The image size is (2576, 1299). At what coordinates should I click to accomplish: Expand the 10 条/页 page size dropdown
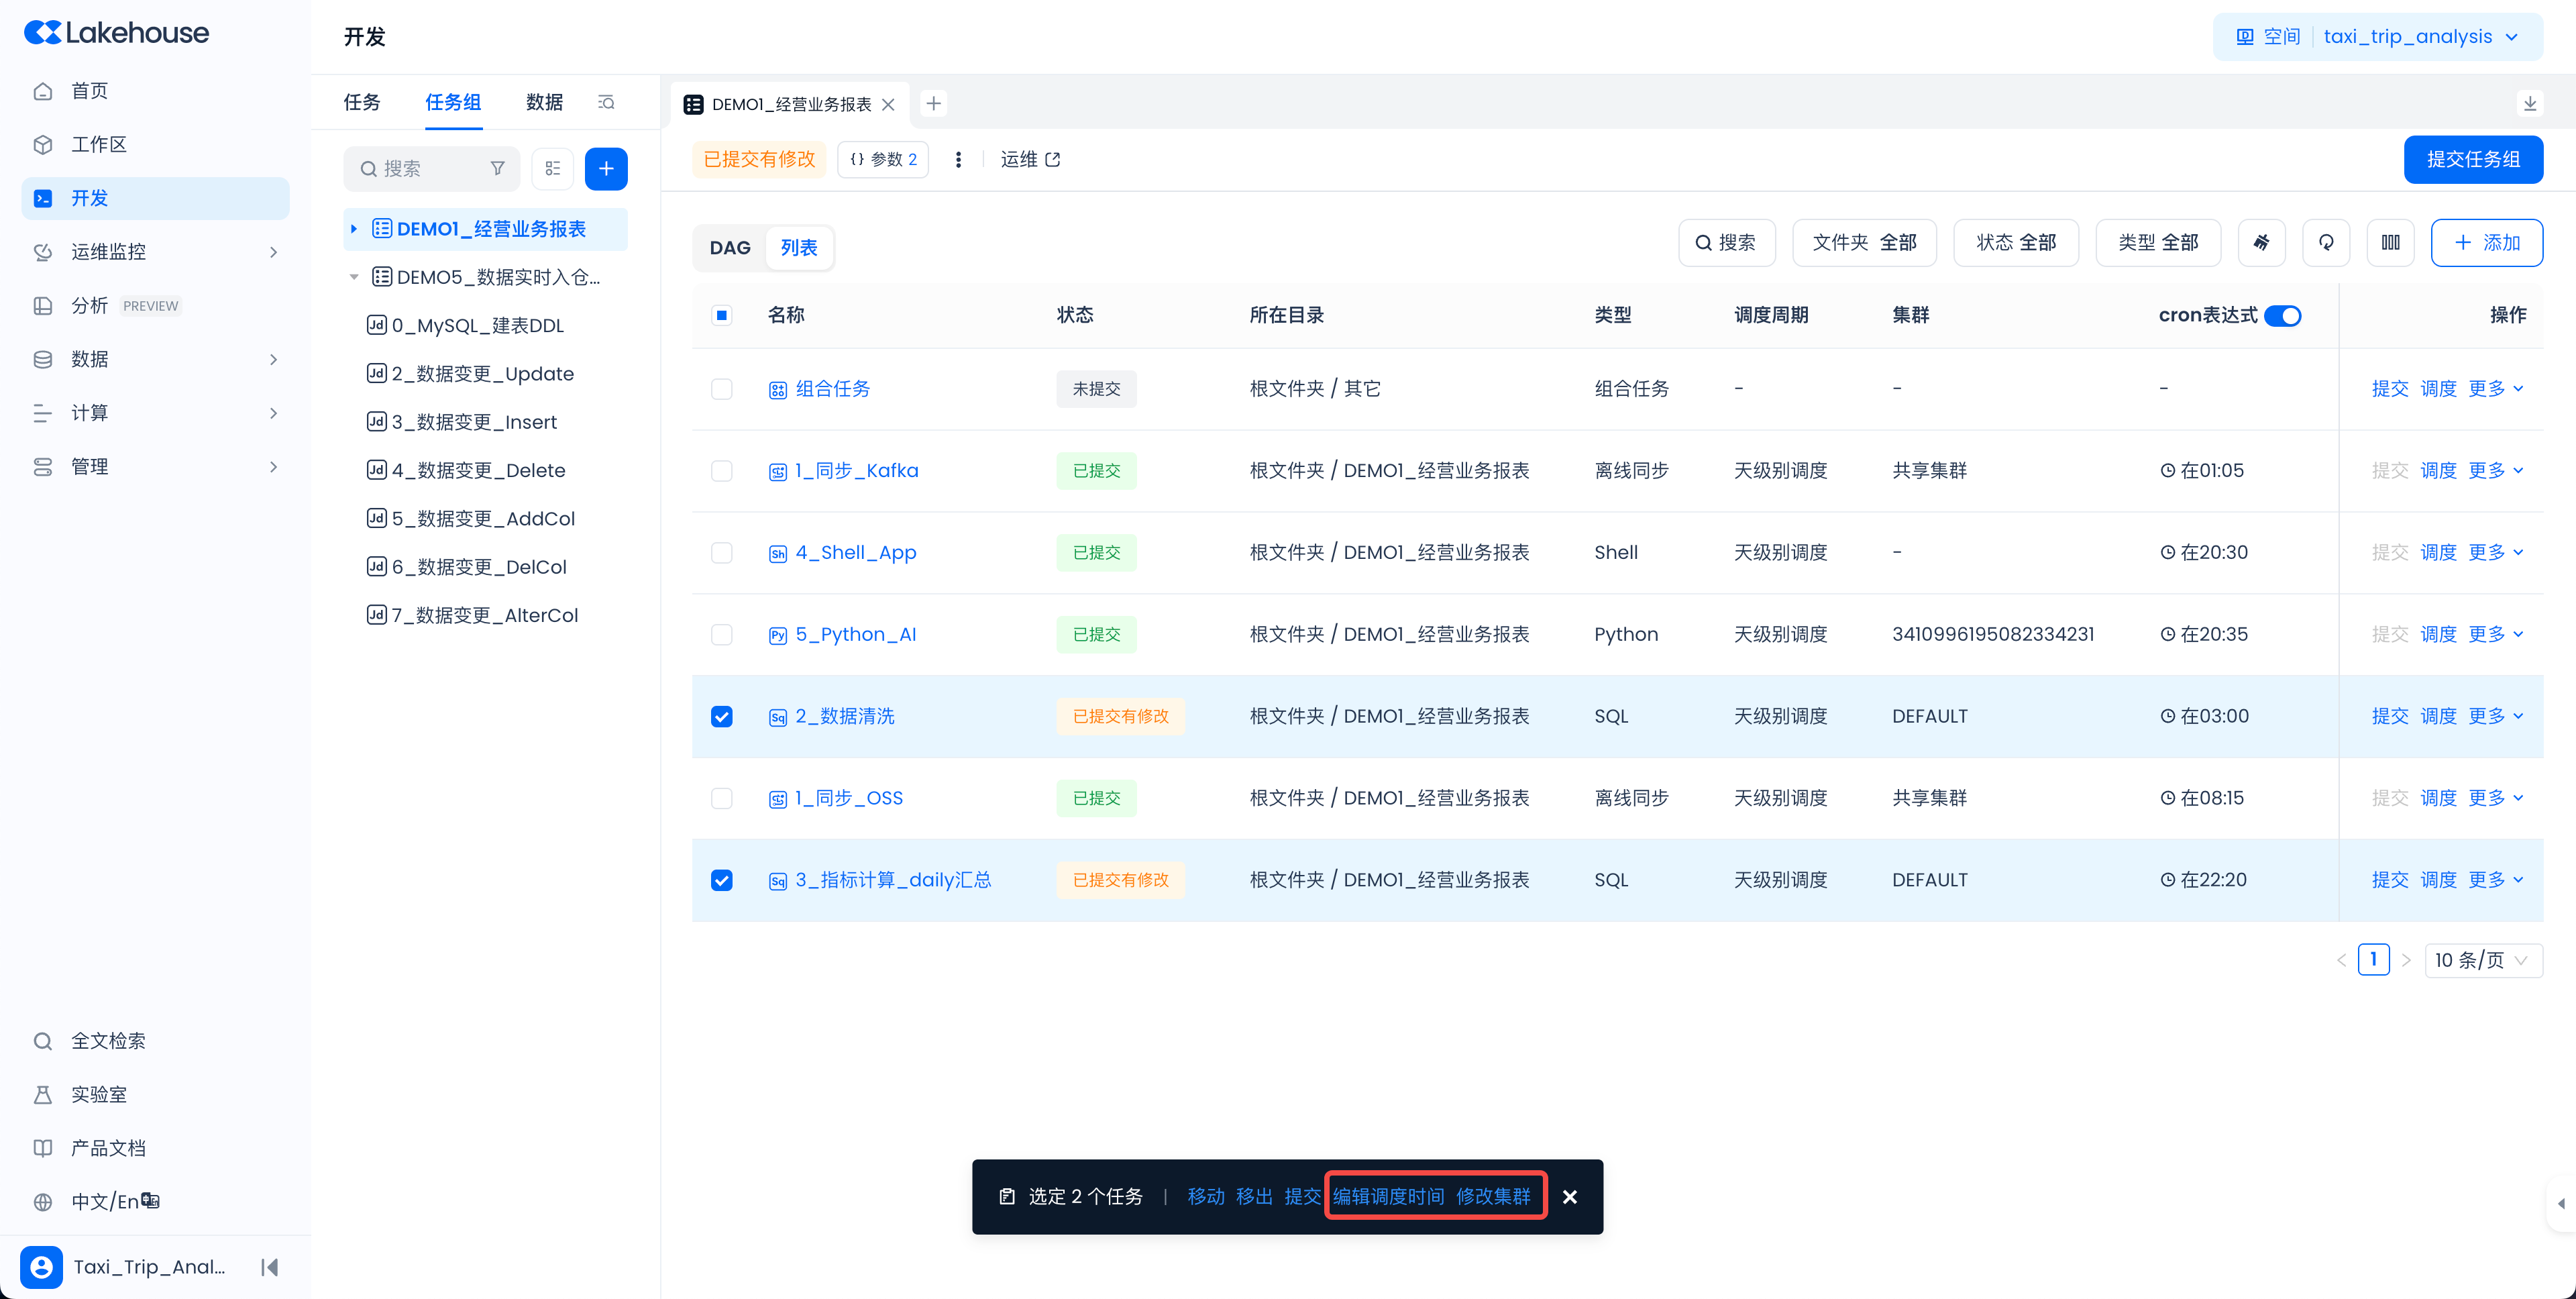pyautogui.click(x=2482, y=960)
